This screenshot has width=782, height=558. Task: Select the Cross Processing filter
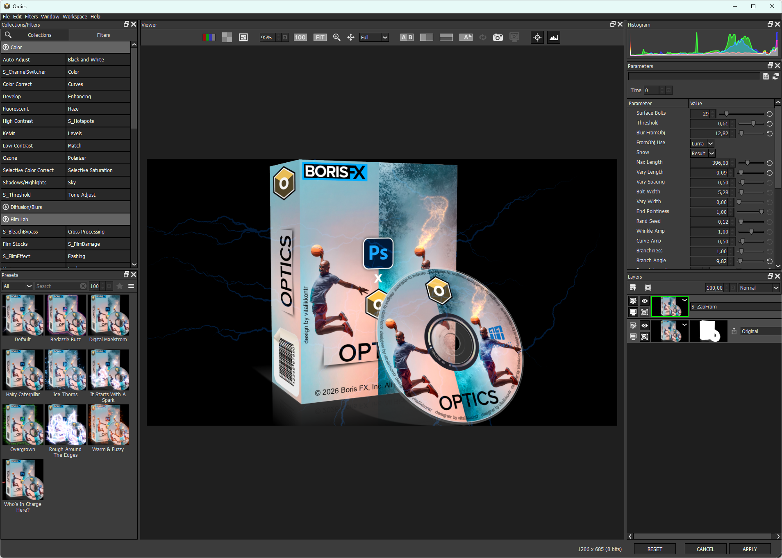click(98, 231)
